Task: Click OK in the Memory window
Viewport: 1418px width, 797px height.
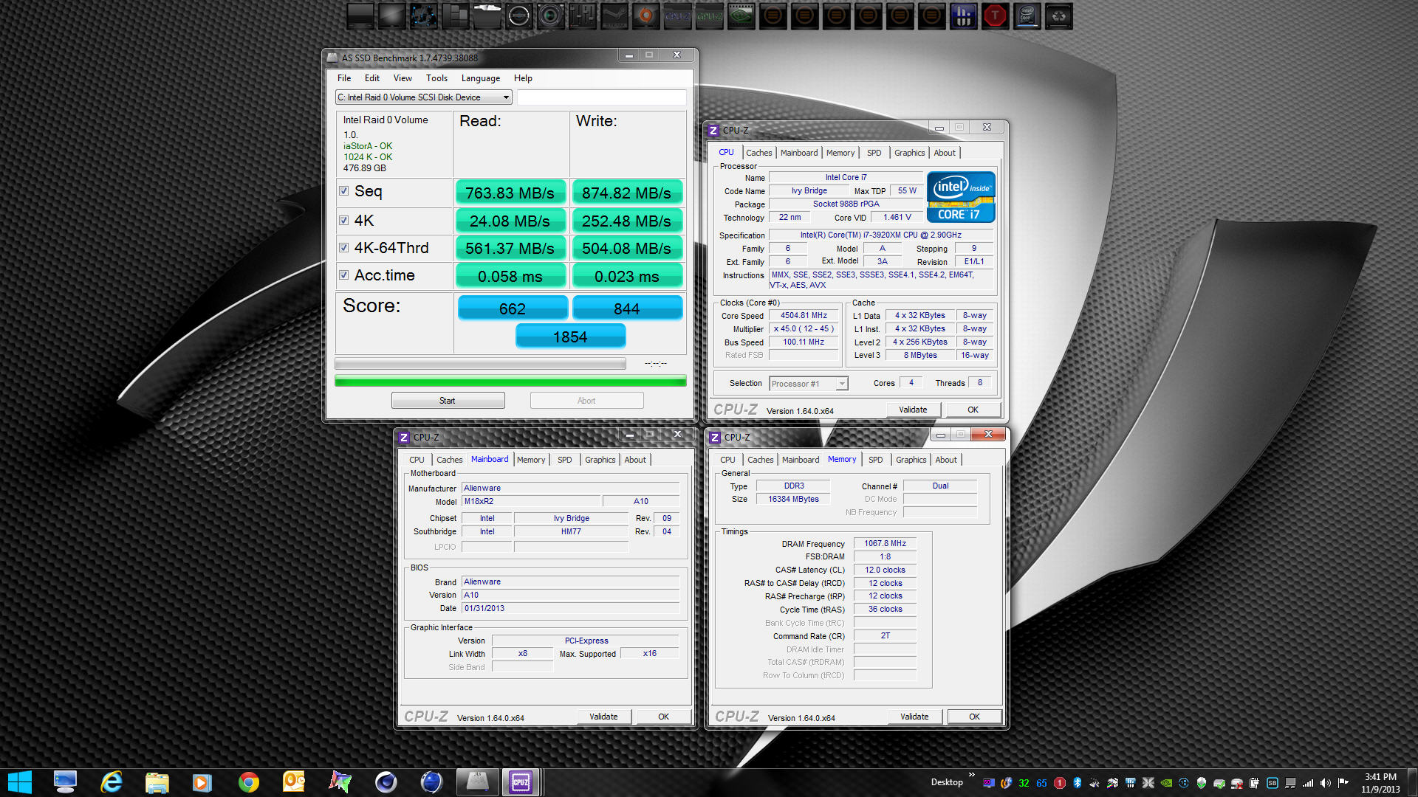Action: pos(974,717)
